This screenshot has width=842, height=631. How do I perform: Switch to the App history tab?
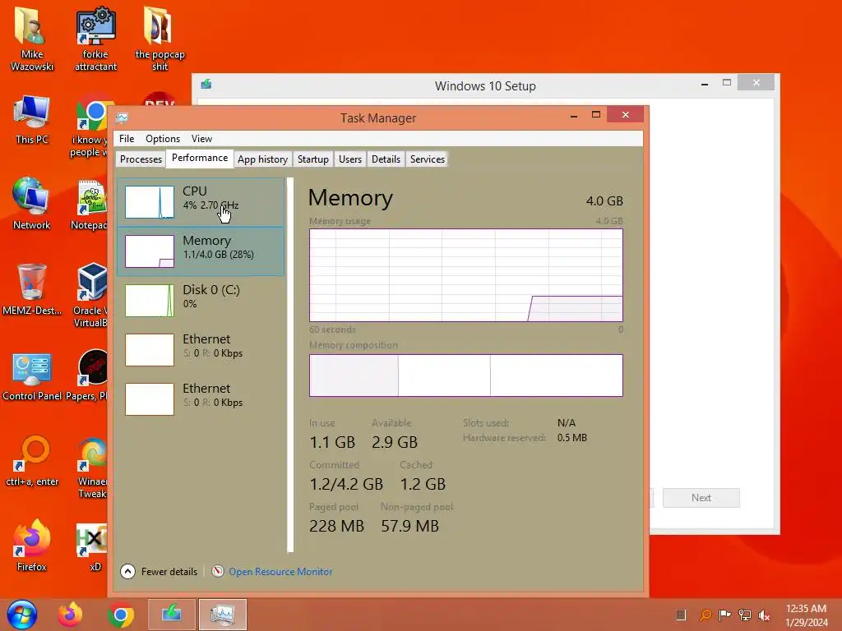click(262, 159)
